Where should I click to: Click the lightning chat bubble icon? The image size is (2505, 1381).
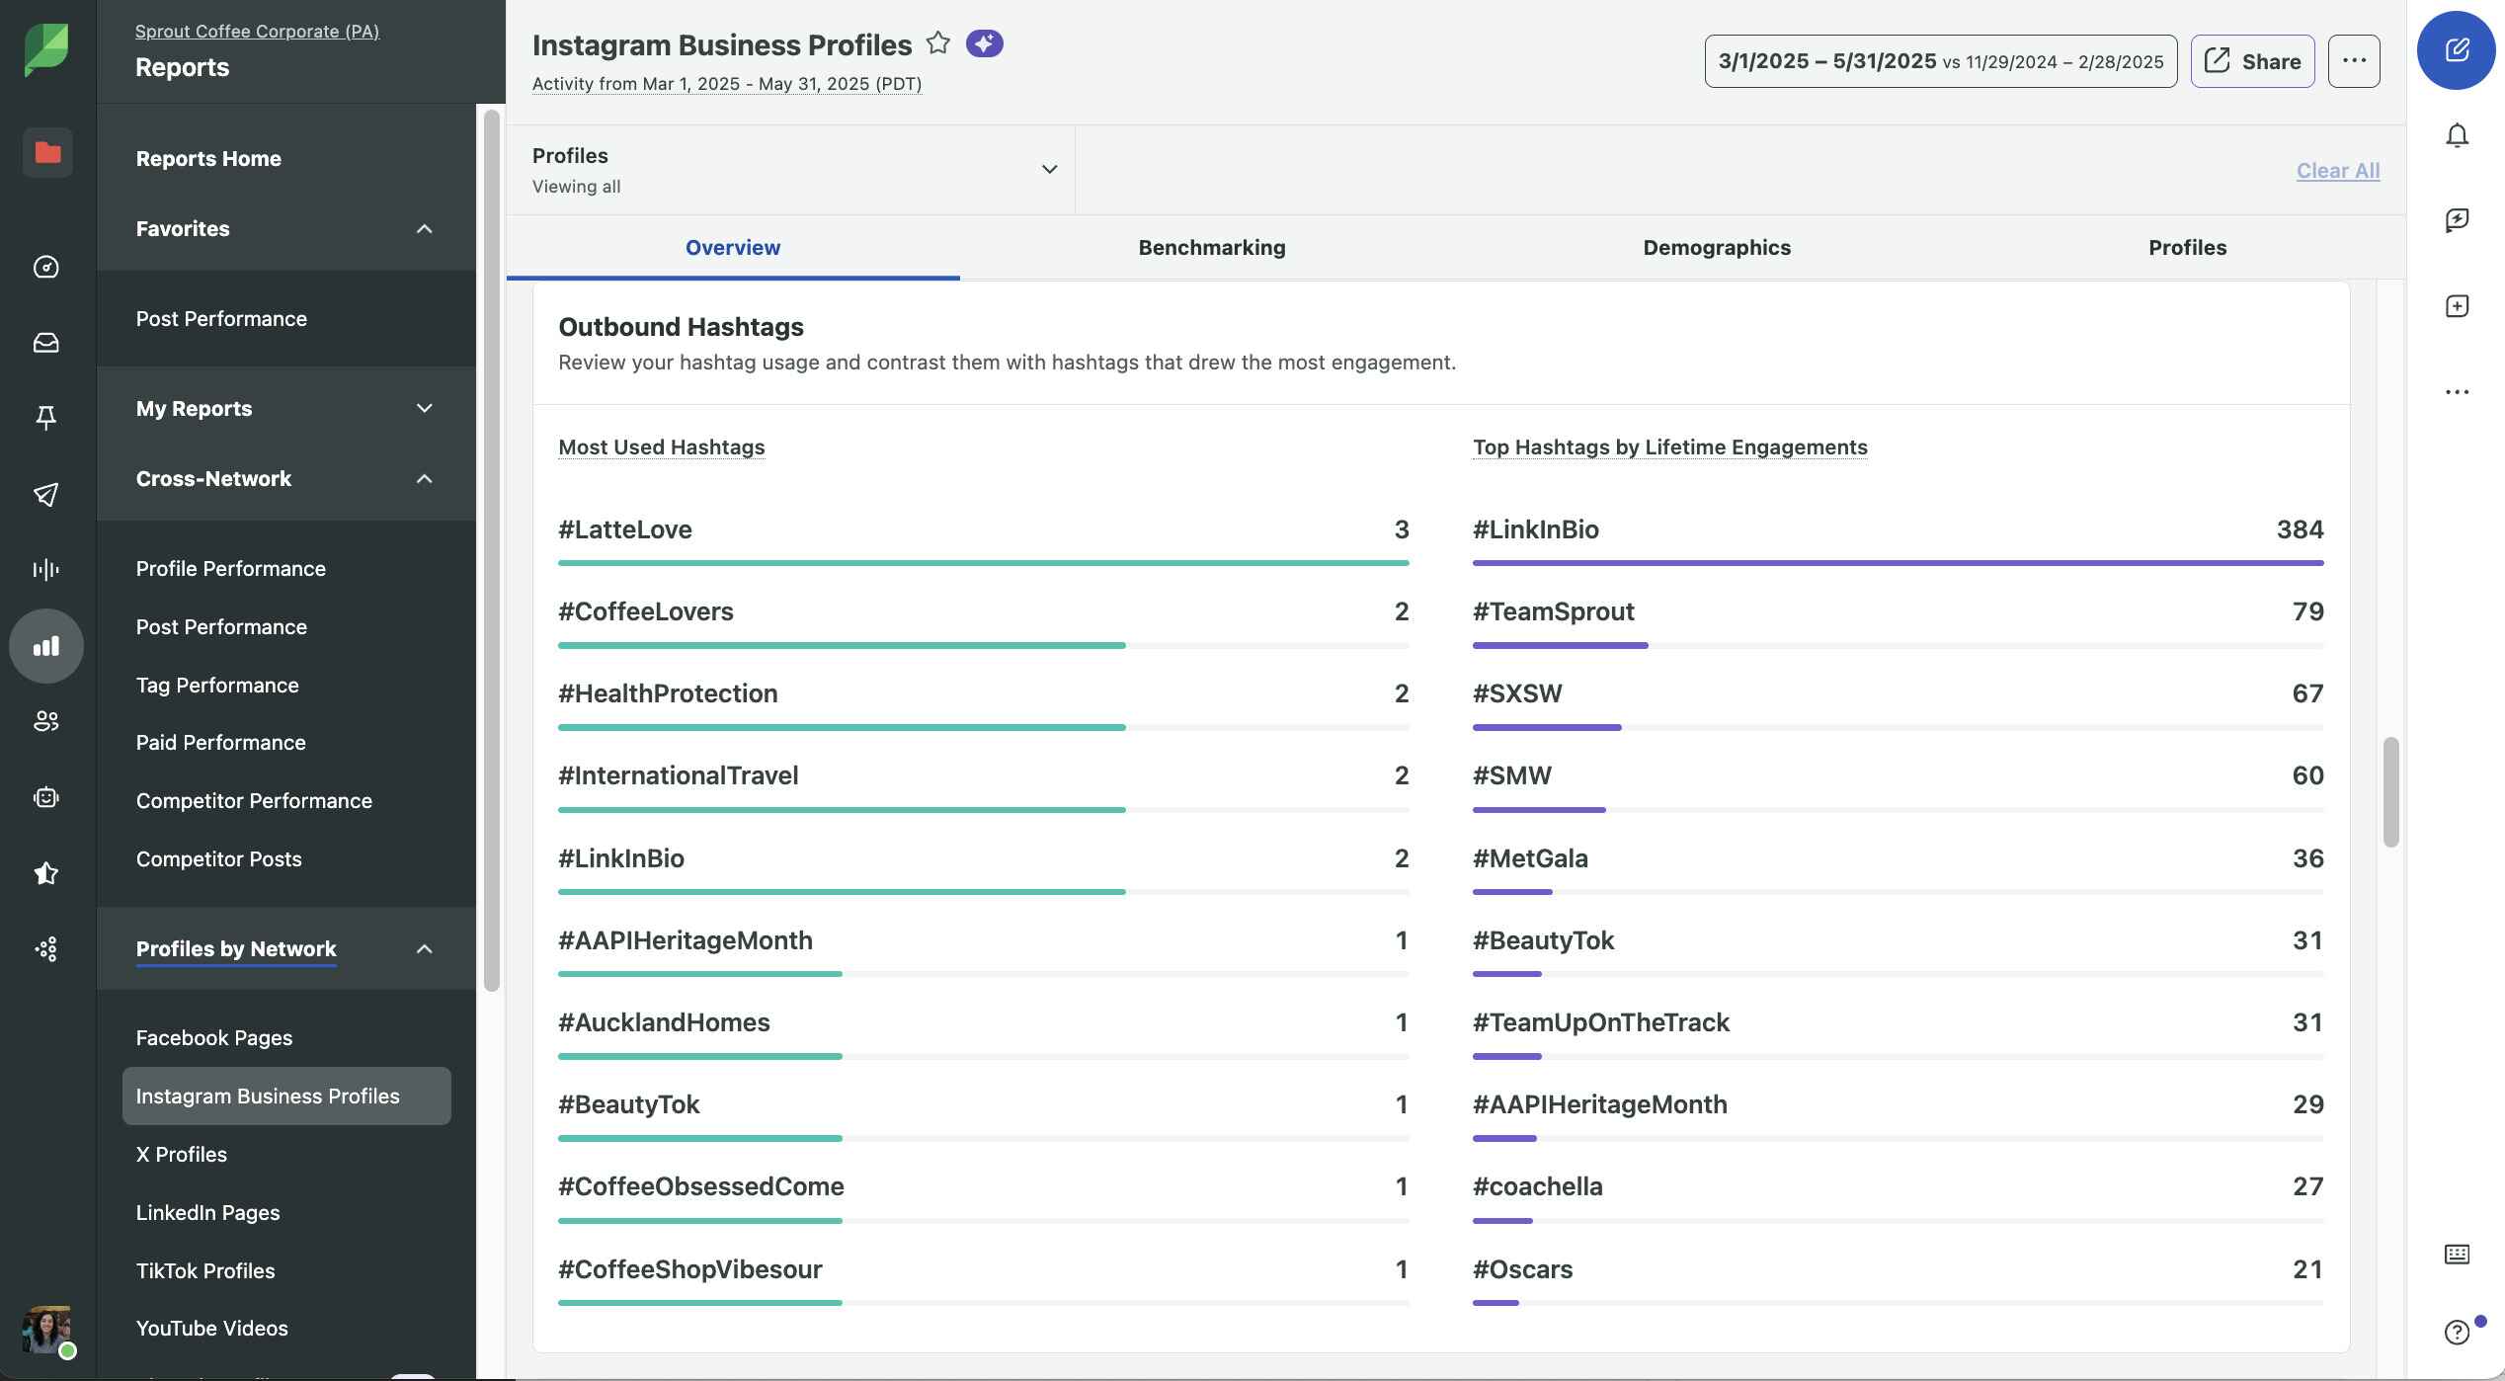(2458, 220)
